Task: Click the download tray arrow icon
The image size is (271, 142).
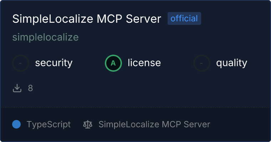Action: tap(17, 88)
